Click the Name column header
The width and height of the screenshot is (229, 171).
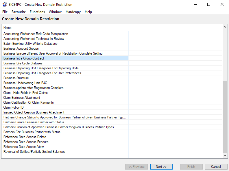(x=8, y=28)
